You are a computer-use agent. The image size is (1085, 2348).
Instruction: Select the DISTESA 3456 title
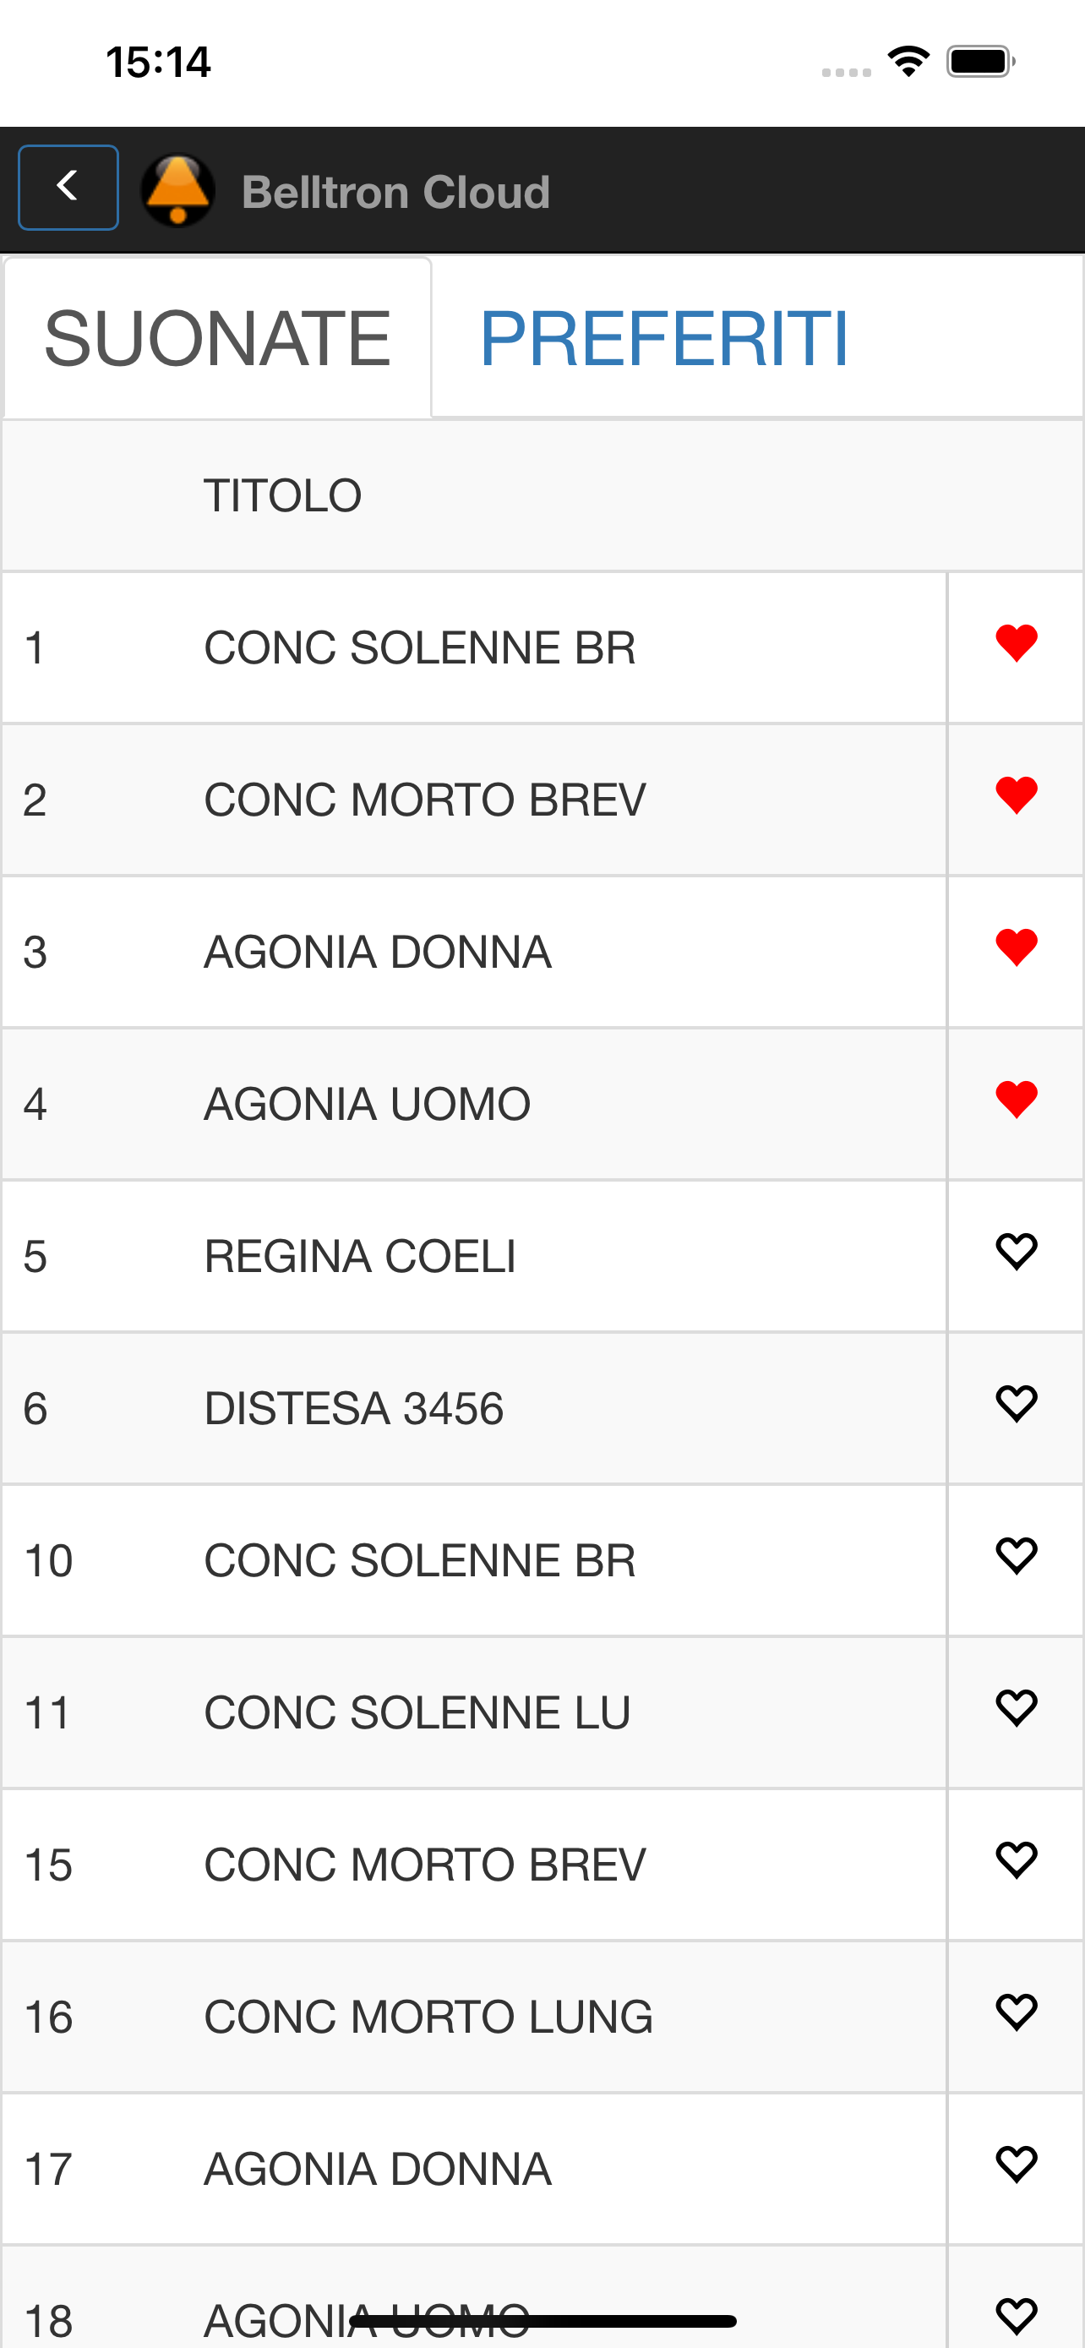pyautogui.click(x=353, y=1408)
